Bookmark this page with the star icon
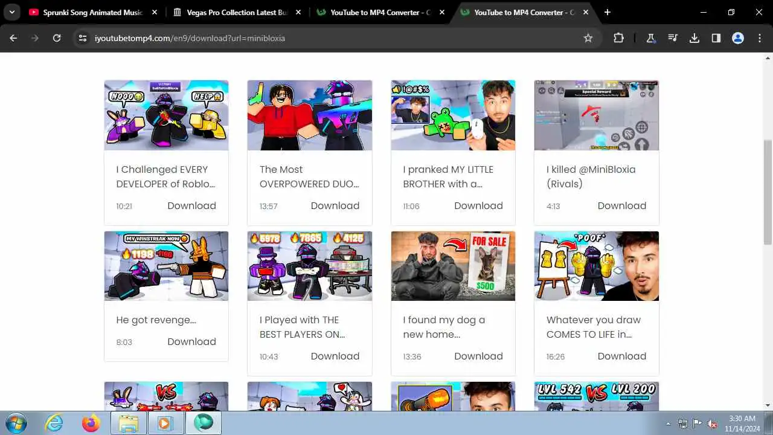Image resolution: width=773 pixels, height=435 pixels. 588,38
